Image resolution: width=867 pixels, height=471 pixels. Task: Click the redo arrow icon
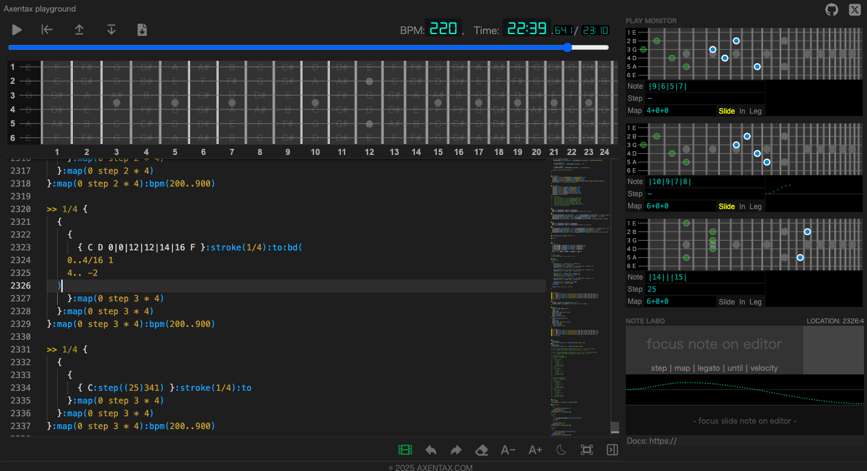click(x=456, y=450)
